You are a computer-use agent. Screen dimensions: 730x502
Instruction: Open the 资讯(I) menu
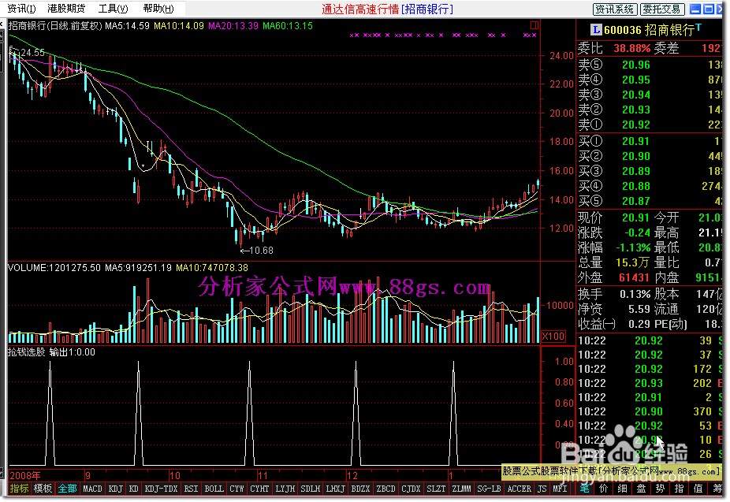point(21,9)
